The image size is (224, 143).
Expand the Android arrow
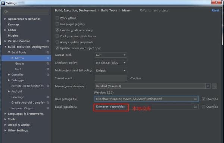pos(9,91)
